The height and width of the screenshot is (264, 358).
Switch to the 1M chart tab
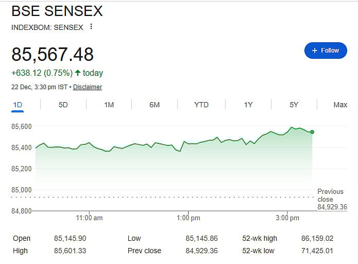coord(109,105)
